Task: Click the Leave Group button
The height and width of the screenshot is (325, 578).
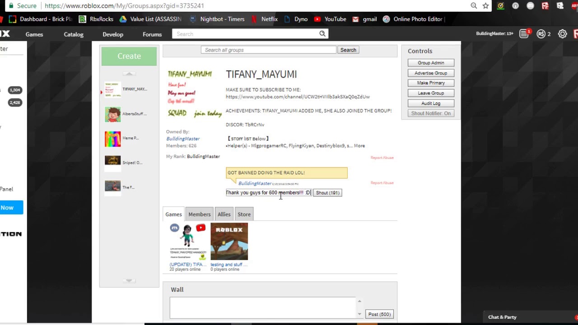Action: point(431,93)
